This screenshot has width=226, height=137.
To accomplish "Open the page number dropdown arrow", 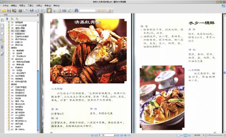I will coord(115,135).
